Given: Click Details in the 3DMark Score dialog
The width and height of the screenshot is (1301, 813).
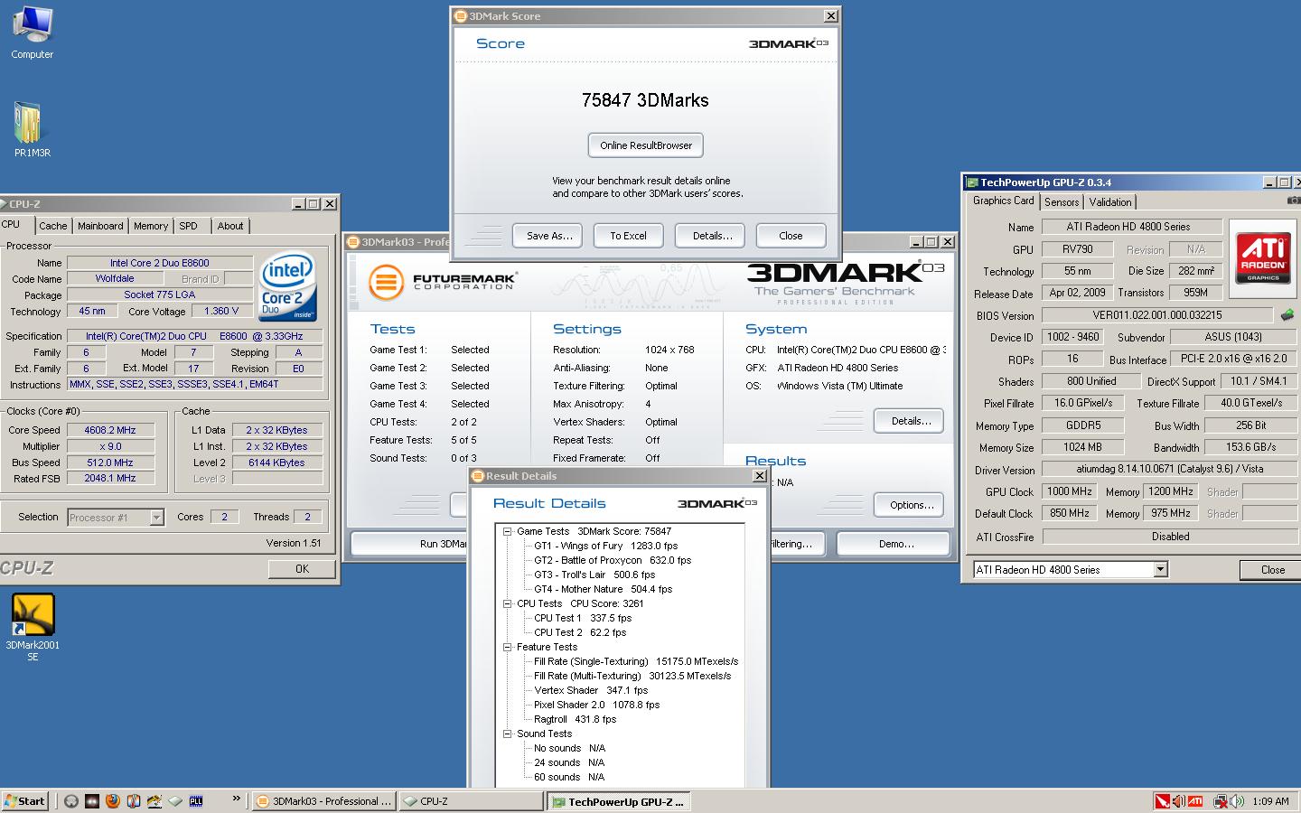Looking at the screenshot, I should click(712, 236).
